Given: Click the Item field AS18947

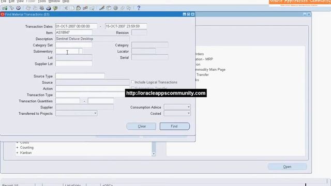Looking at the screenshot, I should click(73, 33).
